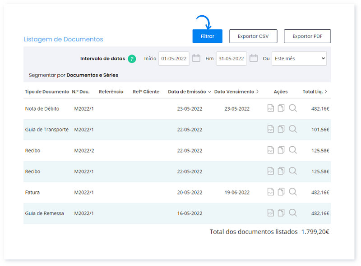Open calendar picker for Fim date
The image size is (361, 266).
click(x=254, y=58)
